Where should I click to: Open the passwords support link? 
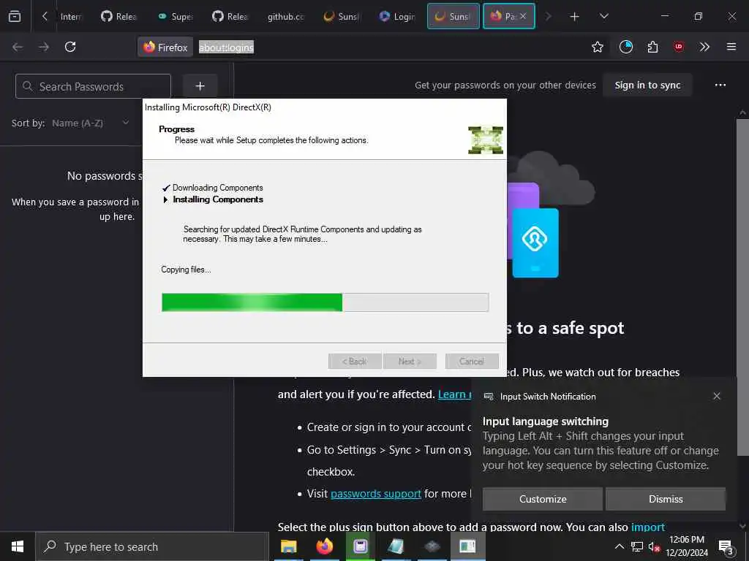pos(376,494)
